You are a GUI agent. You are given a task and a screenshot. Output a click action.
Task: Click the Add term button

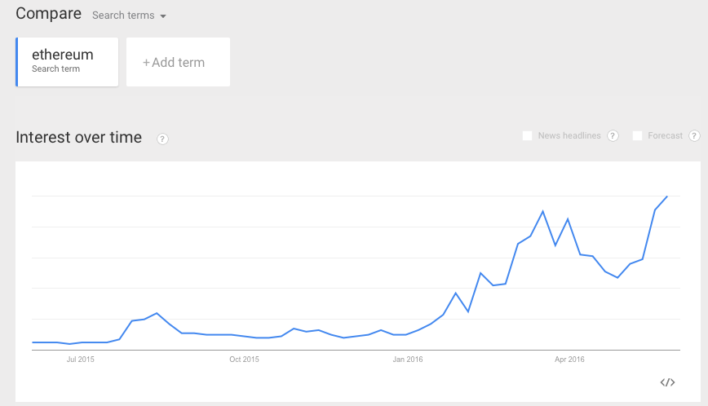[x=178, y=62]
